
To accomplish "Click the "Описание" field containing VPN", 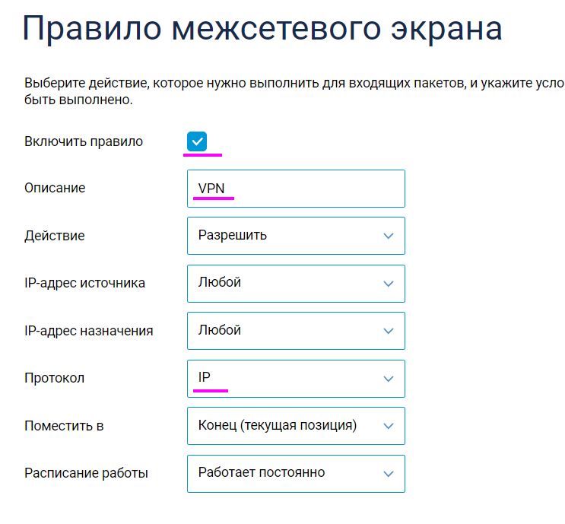I will click(x=296, y=189).
